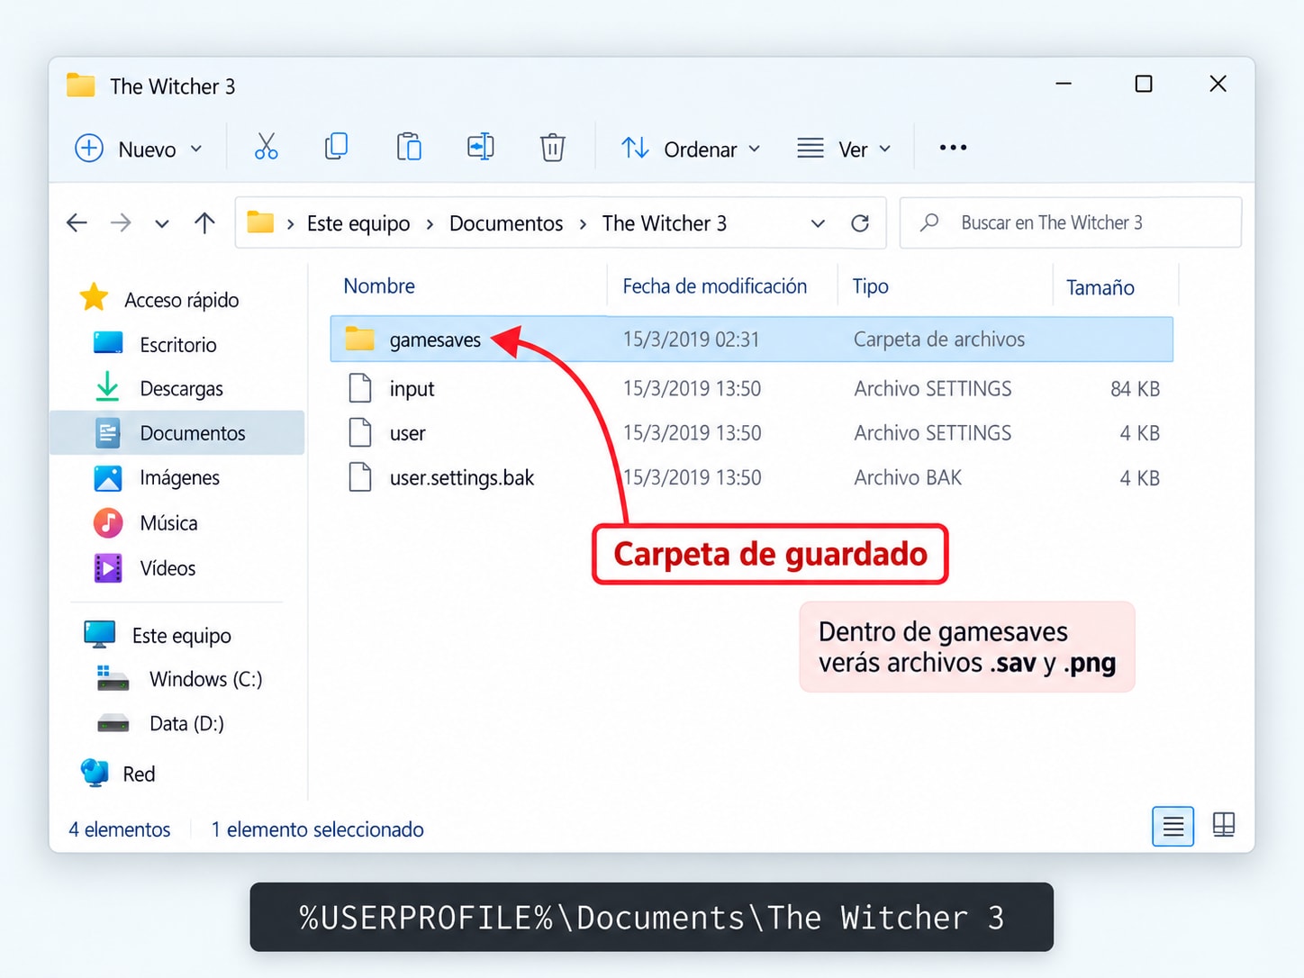The height and width of the screenshot is (978, 1304).
Task: Click the 84 KB size cell
Action: tap(1135, 388)
